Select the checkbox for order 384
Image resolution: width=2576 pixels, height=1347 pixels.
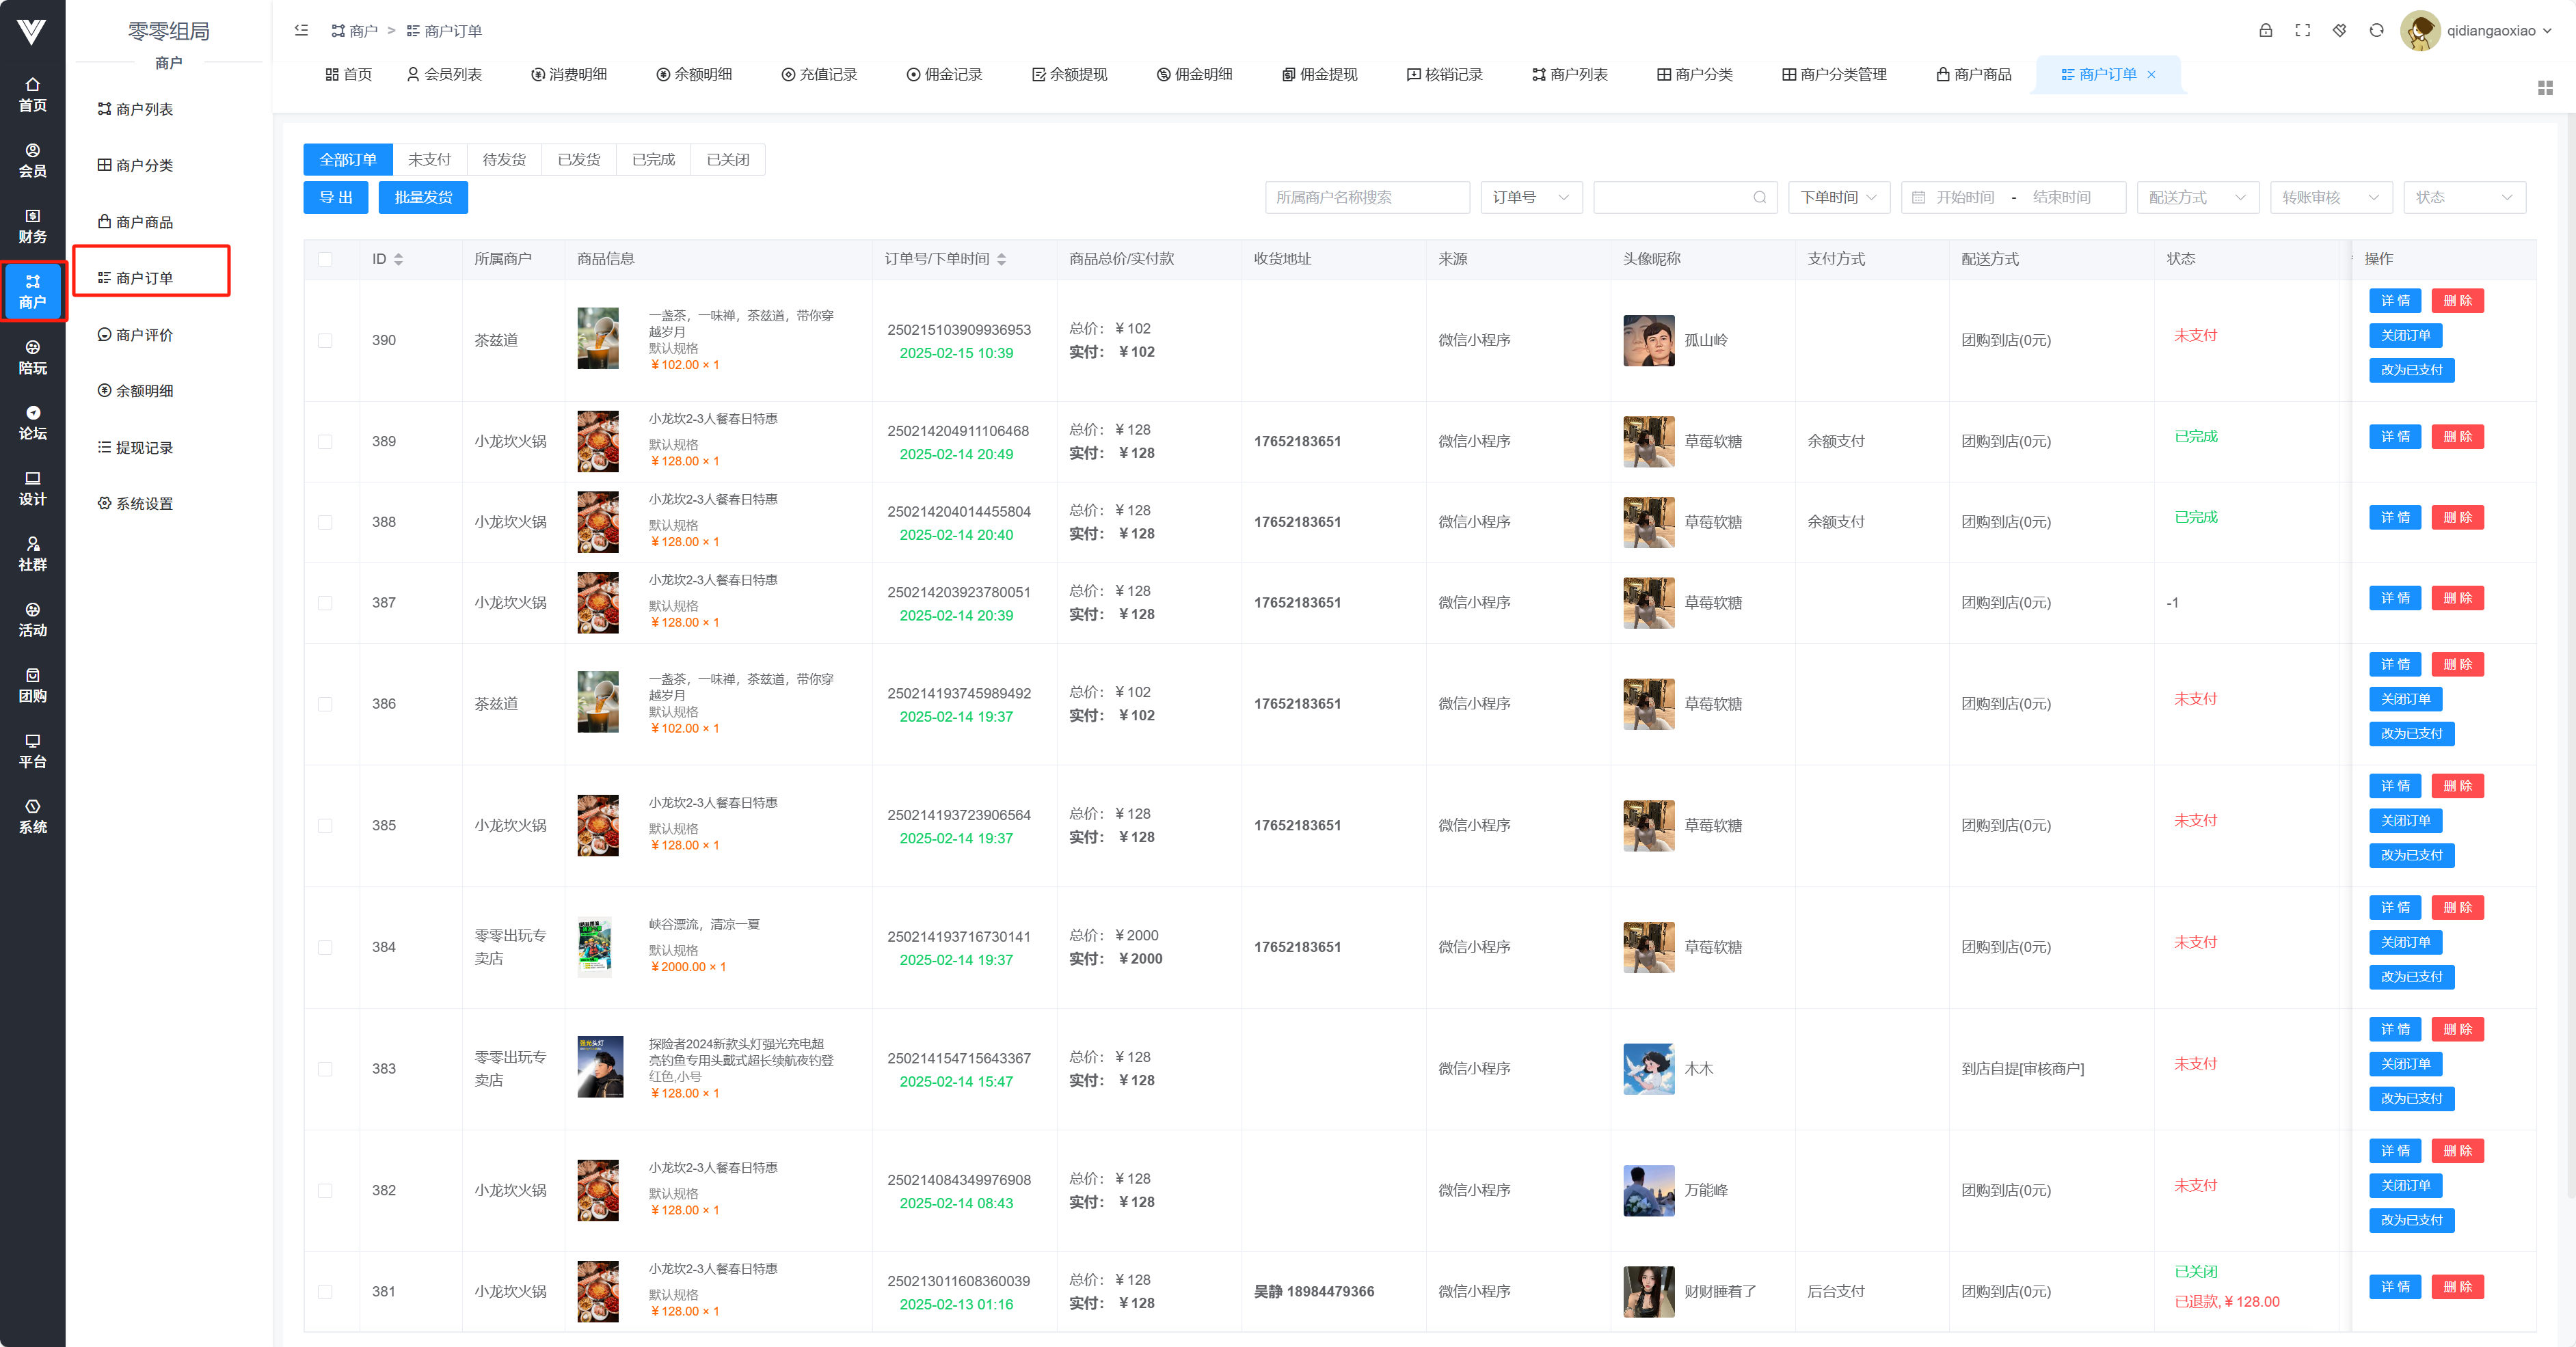point(325,947)
